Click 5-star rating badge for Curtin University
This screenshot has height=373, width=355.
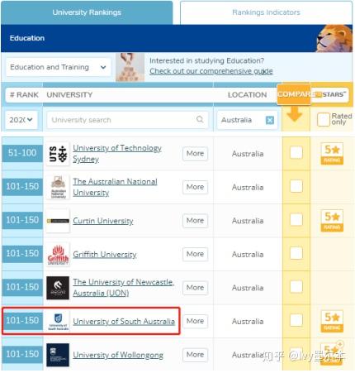[332, 221]
